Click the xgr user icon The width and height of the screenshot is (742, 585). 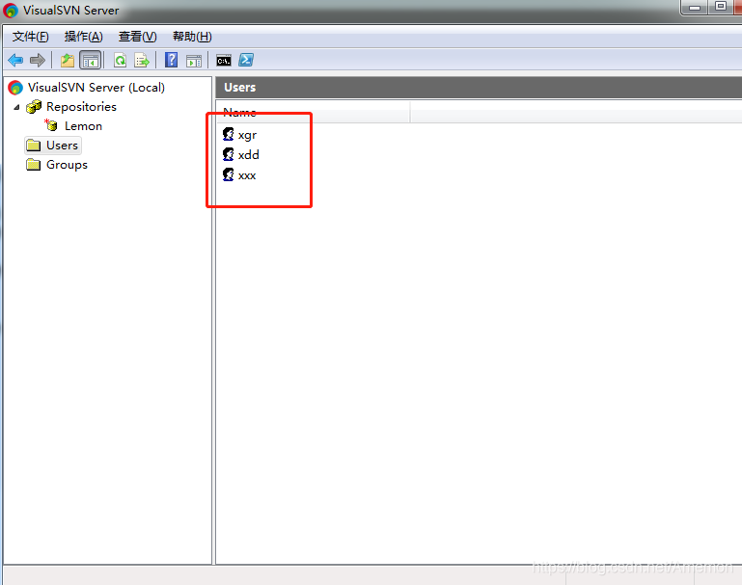[228, 135]
